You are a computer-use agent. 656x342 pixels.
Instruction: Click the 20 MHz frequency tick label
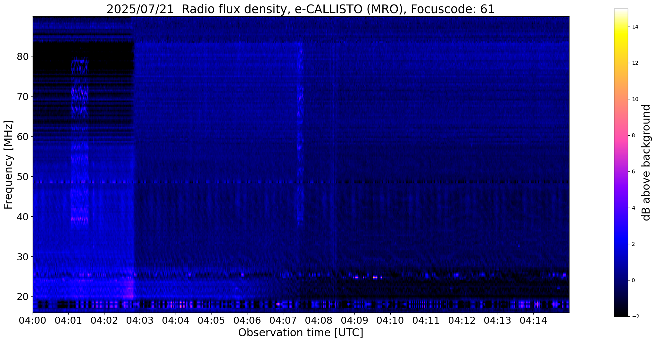pyautogui.click(x=22, y=297)
